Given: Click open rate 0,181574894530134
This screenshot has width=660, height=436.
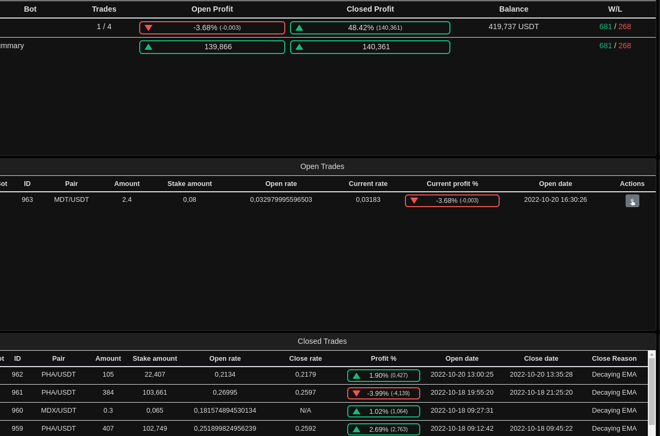Looking at the screenshot, I should 225,411.
